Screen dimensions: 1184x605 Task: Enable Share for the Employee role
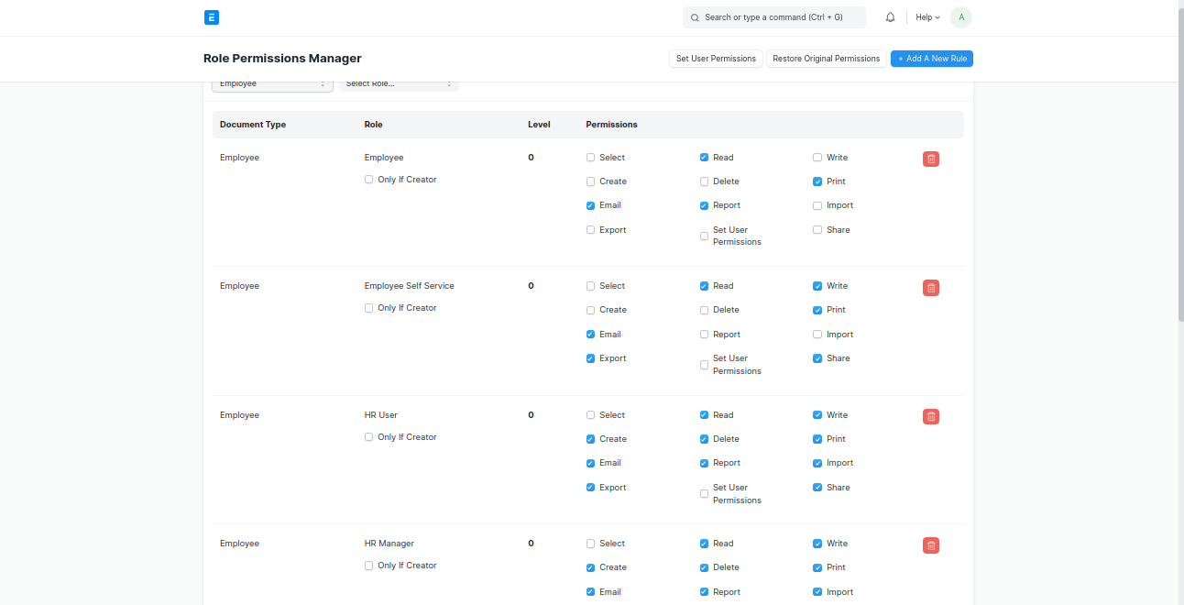pyautogui.click(x=817, y=230)
